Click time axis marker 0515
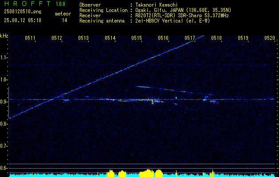The width and height of the screenshot is (279, 177). 137,38
